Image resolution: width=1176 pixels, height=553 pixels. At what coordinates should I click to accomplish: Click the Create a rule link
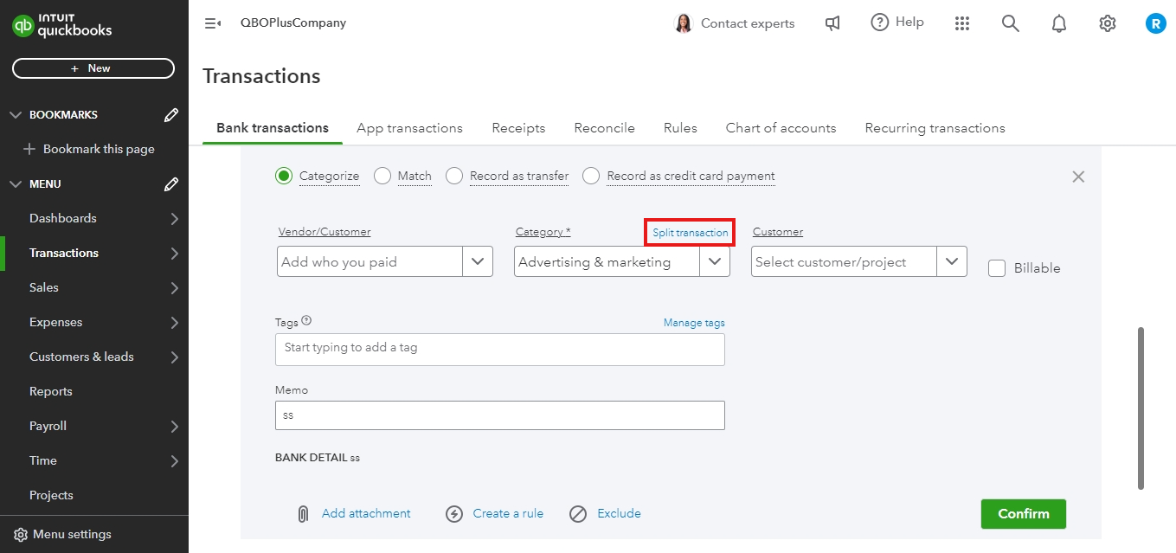click(508, 513)
